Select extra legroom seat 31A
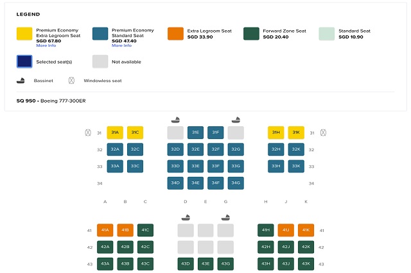 tap(115, 133)
